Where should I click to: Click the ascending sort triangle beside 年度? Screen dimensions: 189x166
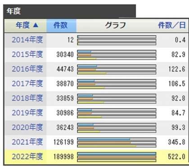point(36,25)
